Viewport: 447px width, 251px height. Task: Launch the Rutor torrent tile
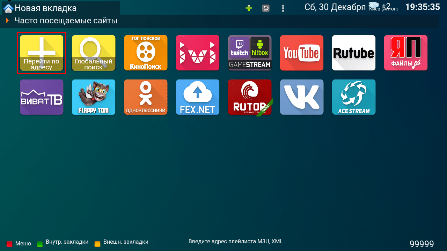250,97
